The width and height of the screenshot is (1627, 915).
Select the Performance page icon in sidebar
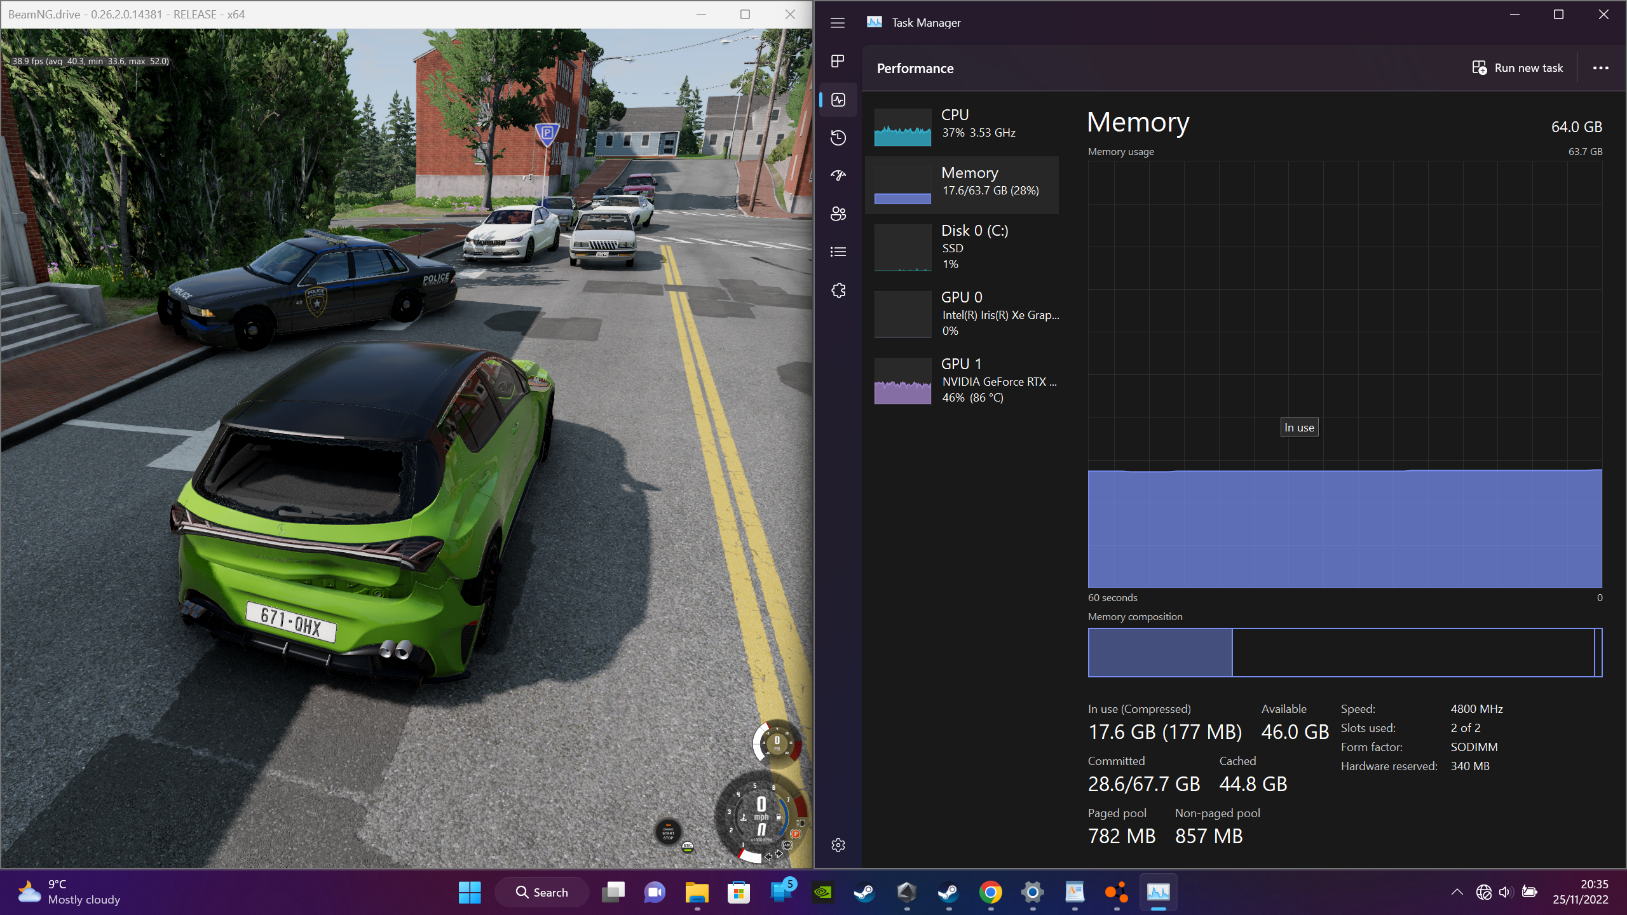pos(838,100)
